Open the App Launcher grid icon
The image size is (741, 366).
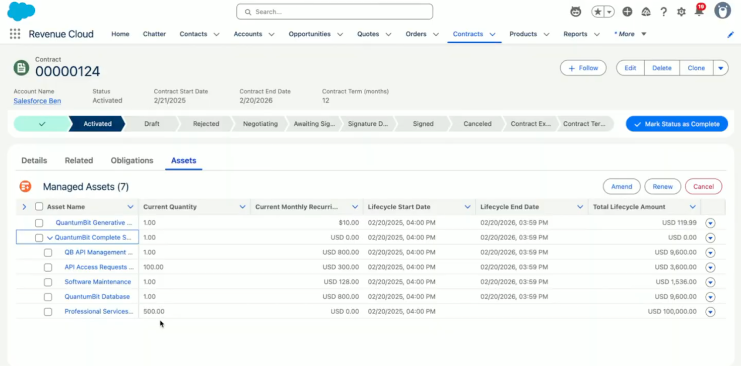[15, 34]
